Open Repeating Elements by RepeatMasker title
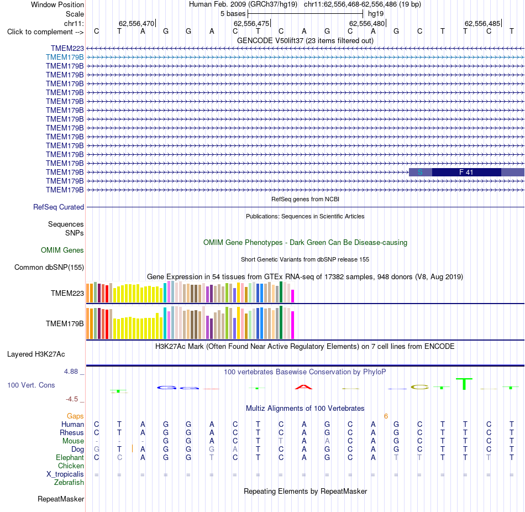This screenshot has height=512, width=525. point(305,492)
